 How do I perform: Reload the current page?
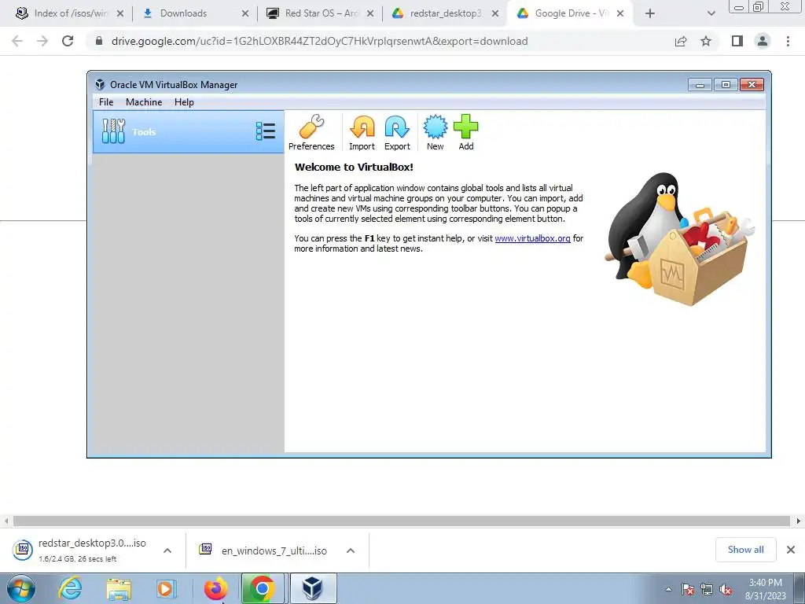tap(68, 41)
